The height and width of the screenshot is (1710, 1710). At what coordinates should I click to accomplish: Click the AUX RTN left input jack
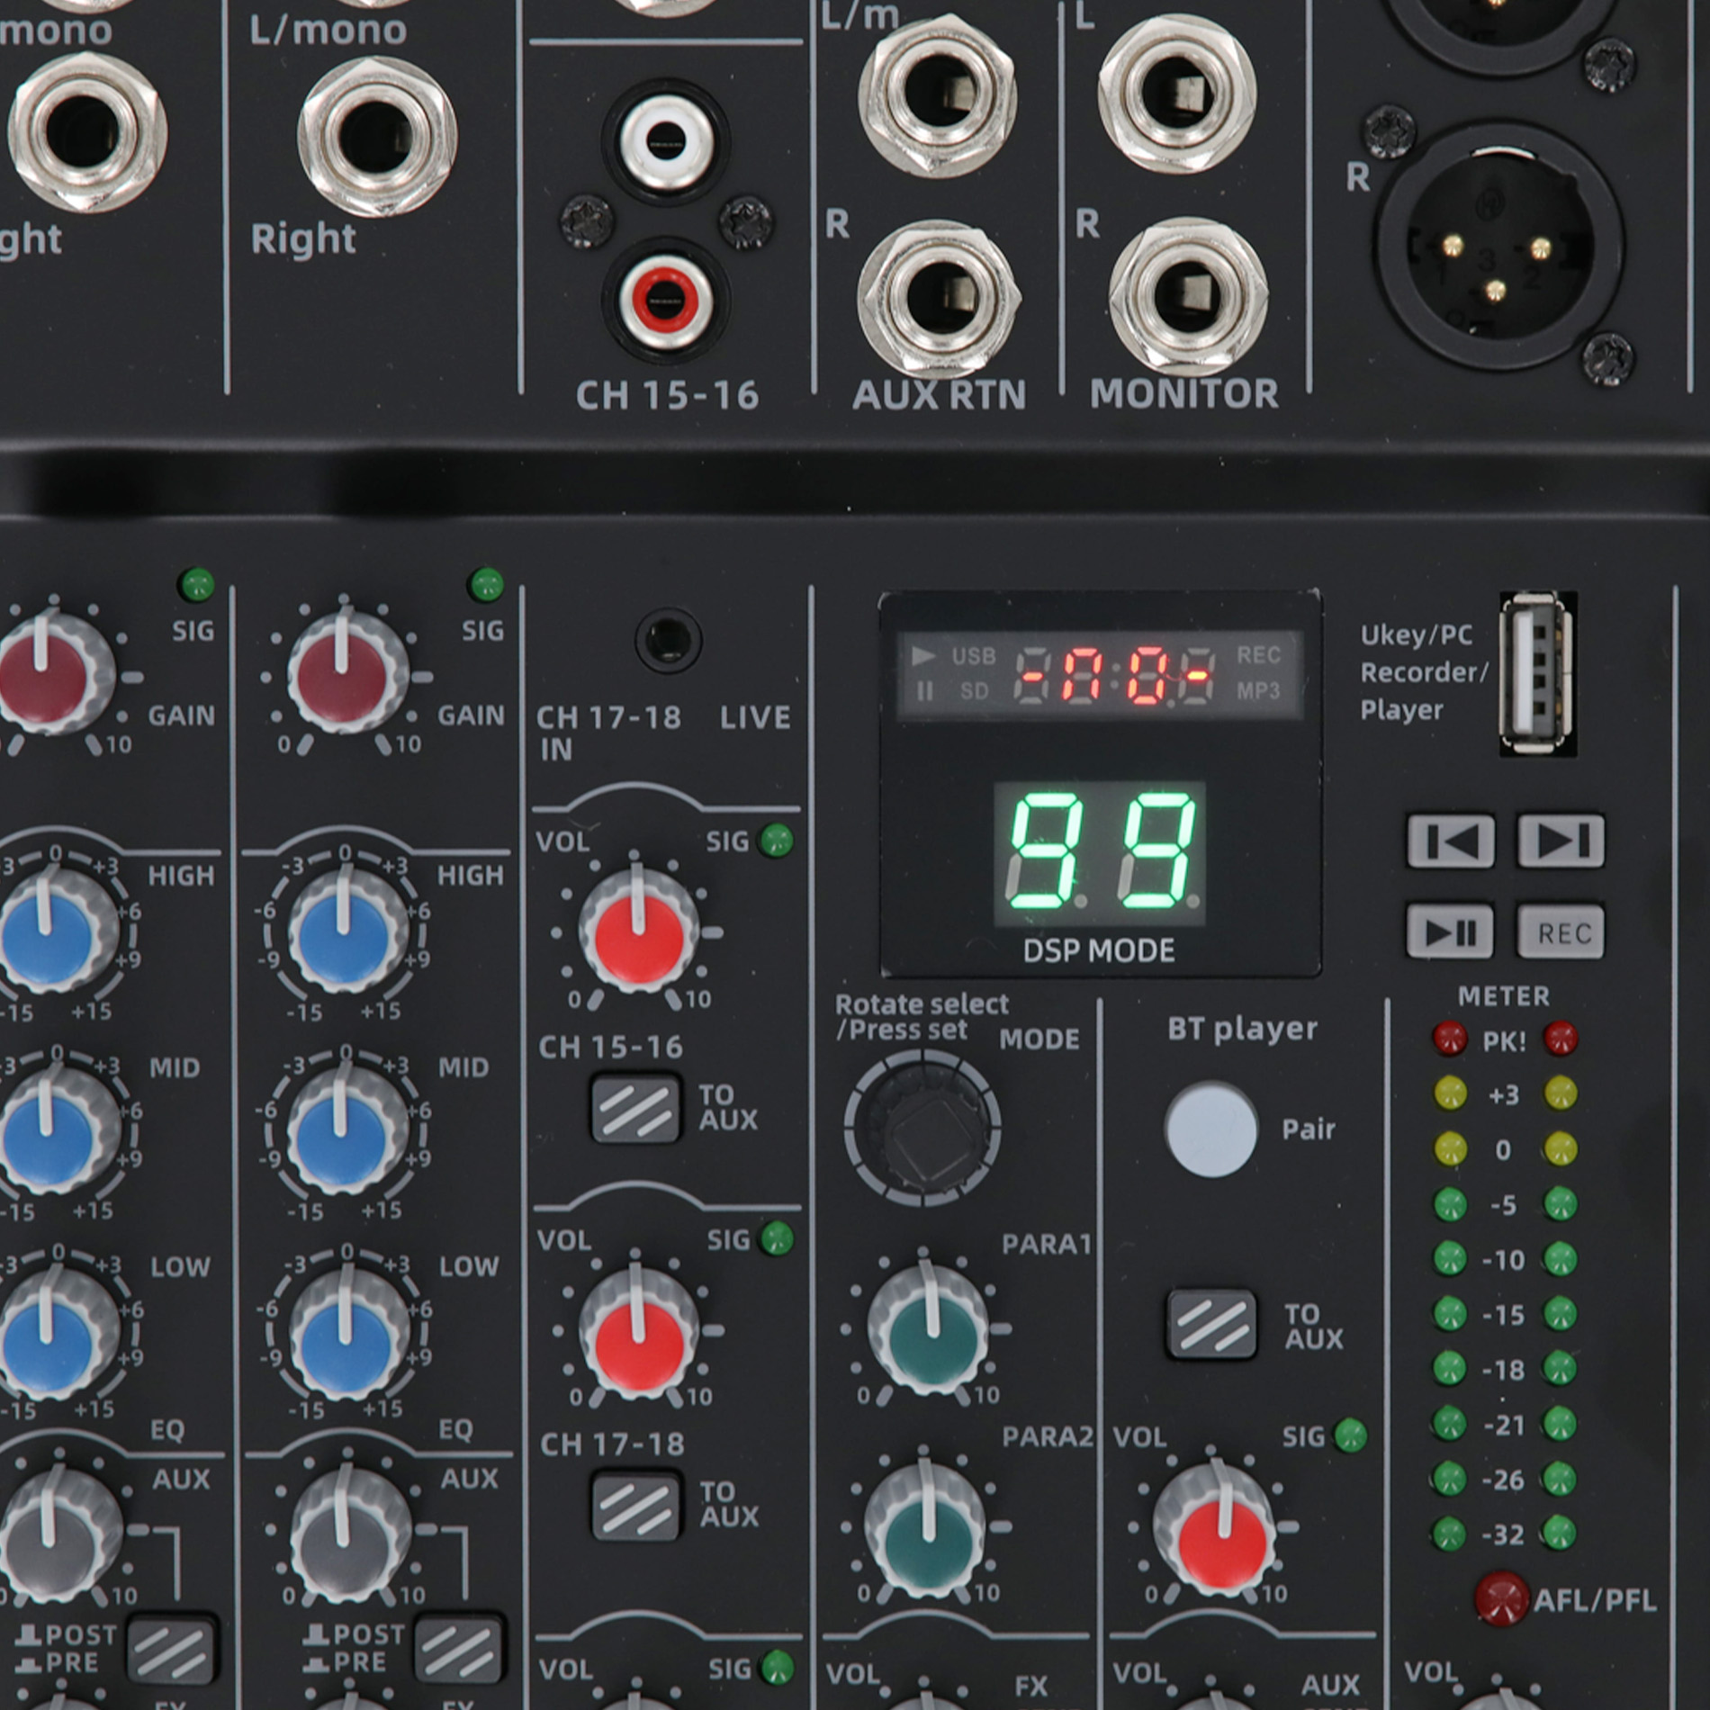[x=938, y=94]
